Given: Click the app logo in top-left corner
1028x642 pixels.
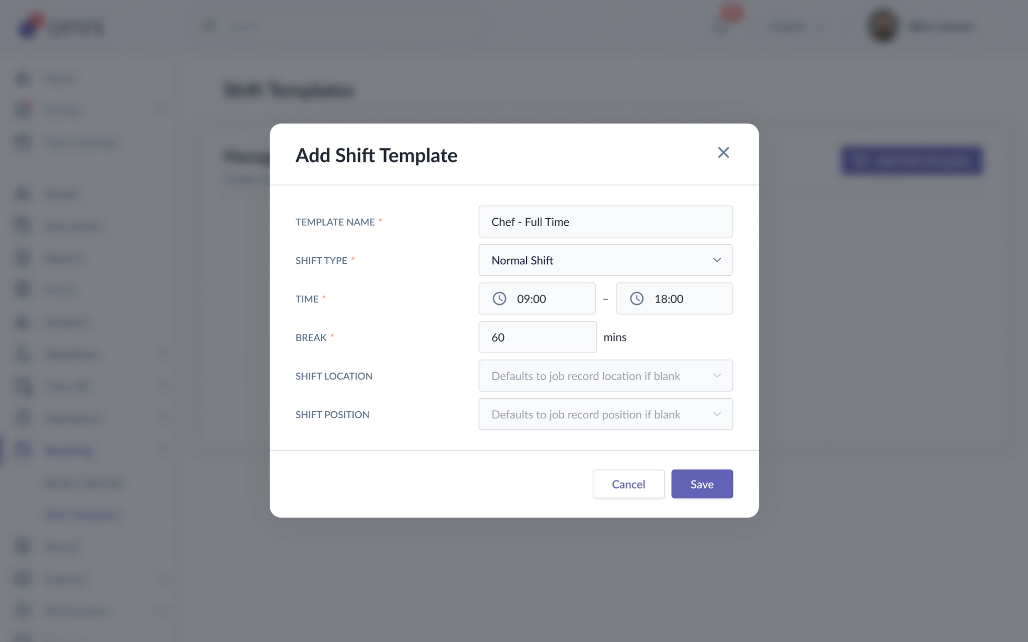Looking at the screenshot, I should click(60, 25).
